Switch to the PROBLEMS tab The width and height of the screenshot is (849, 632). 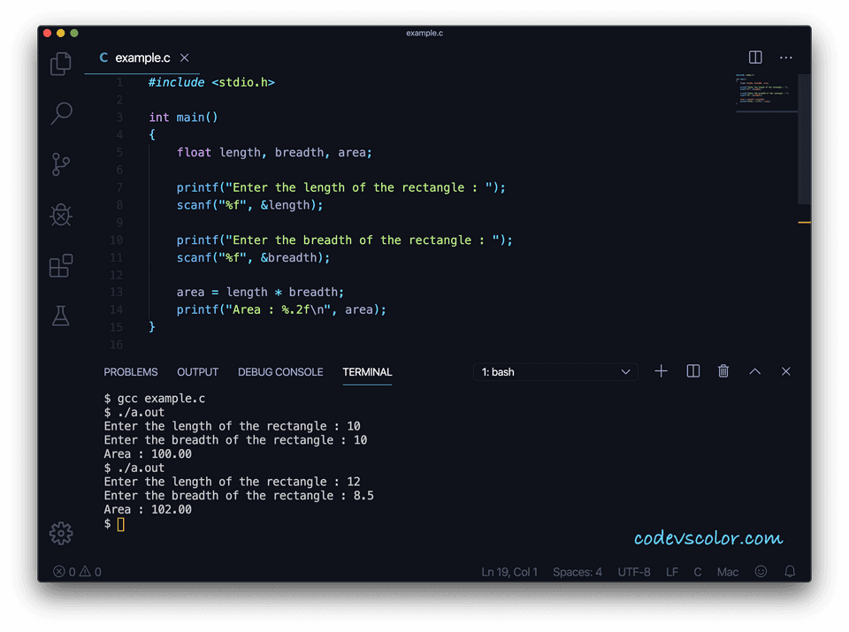point(131,372)
